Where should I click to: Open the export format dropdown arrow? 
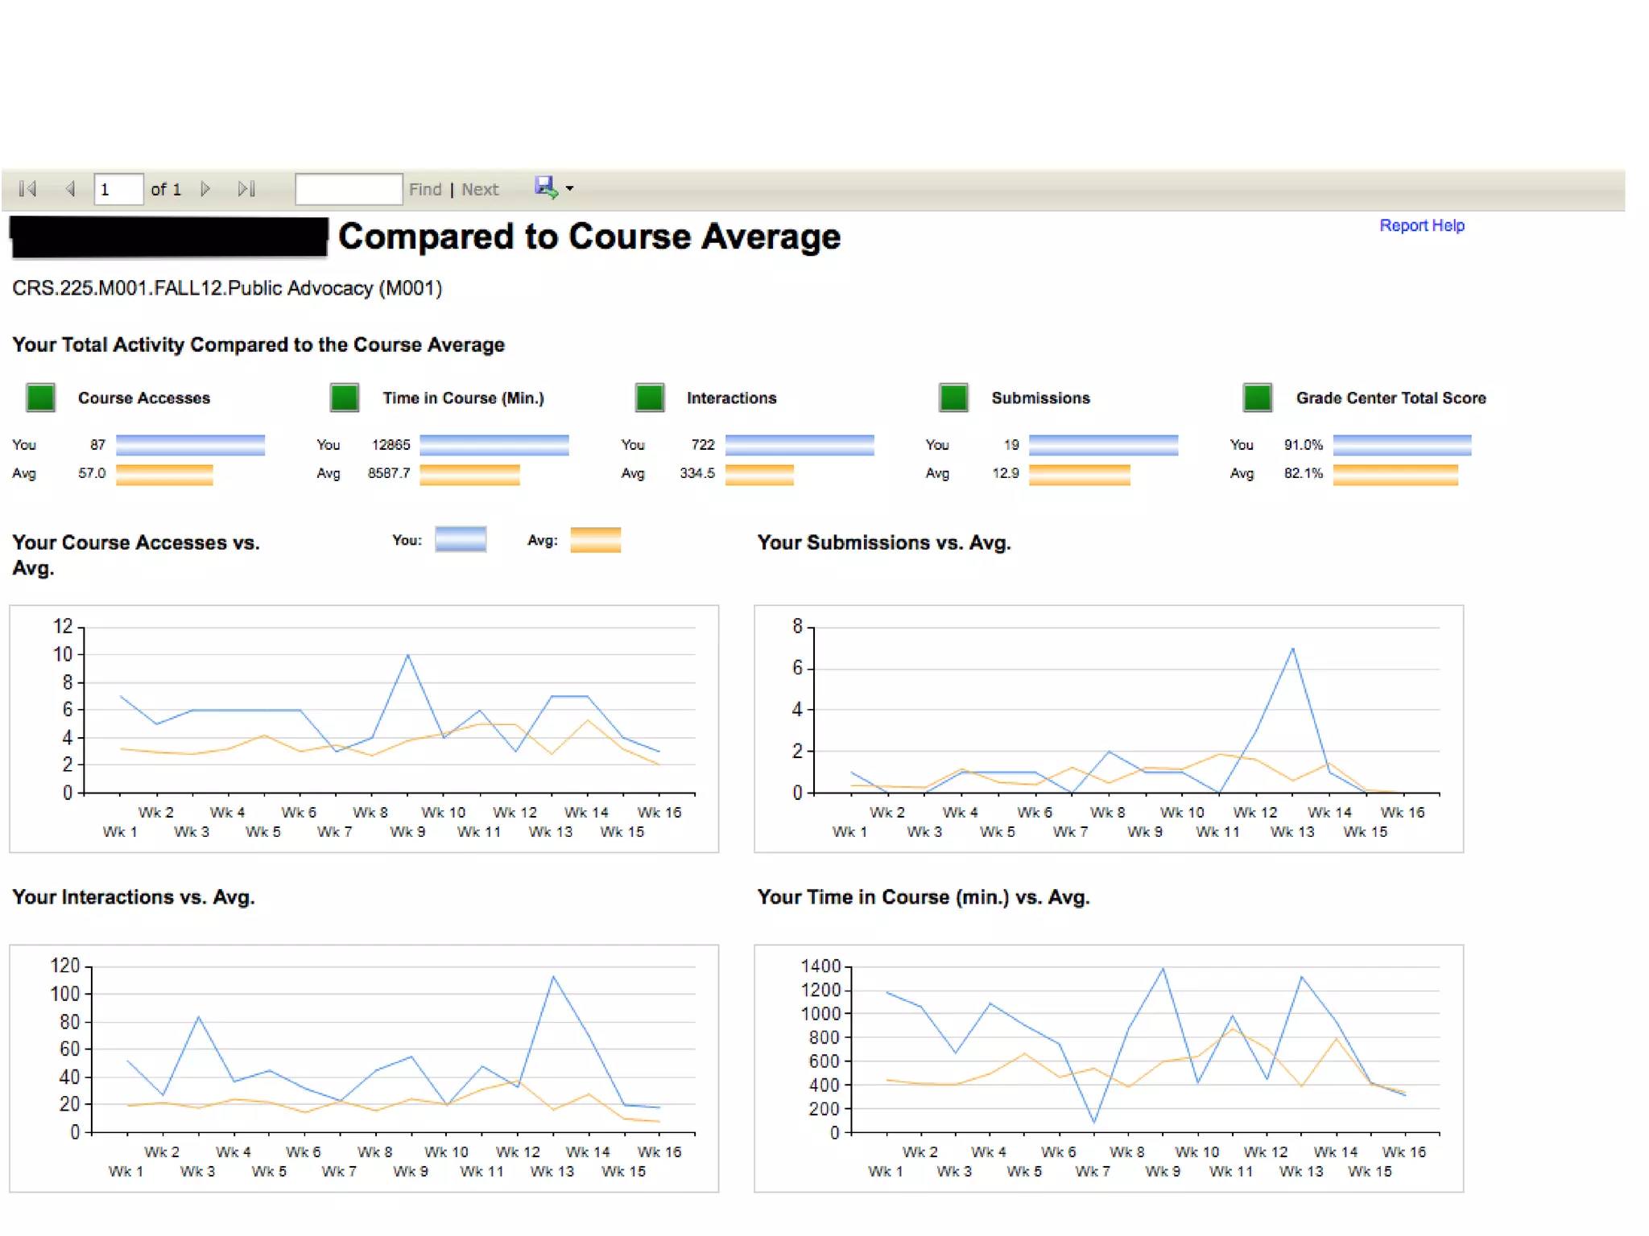click(x=570, y=189)
